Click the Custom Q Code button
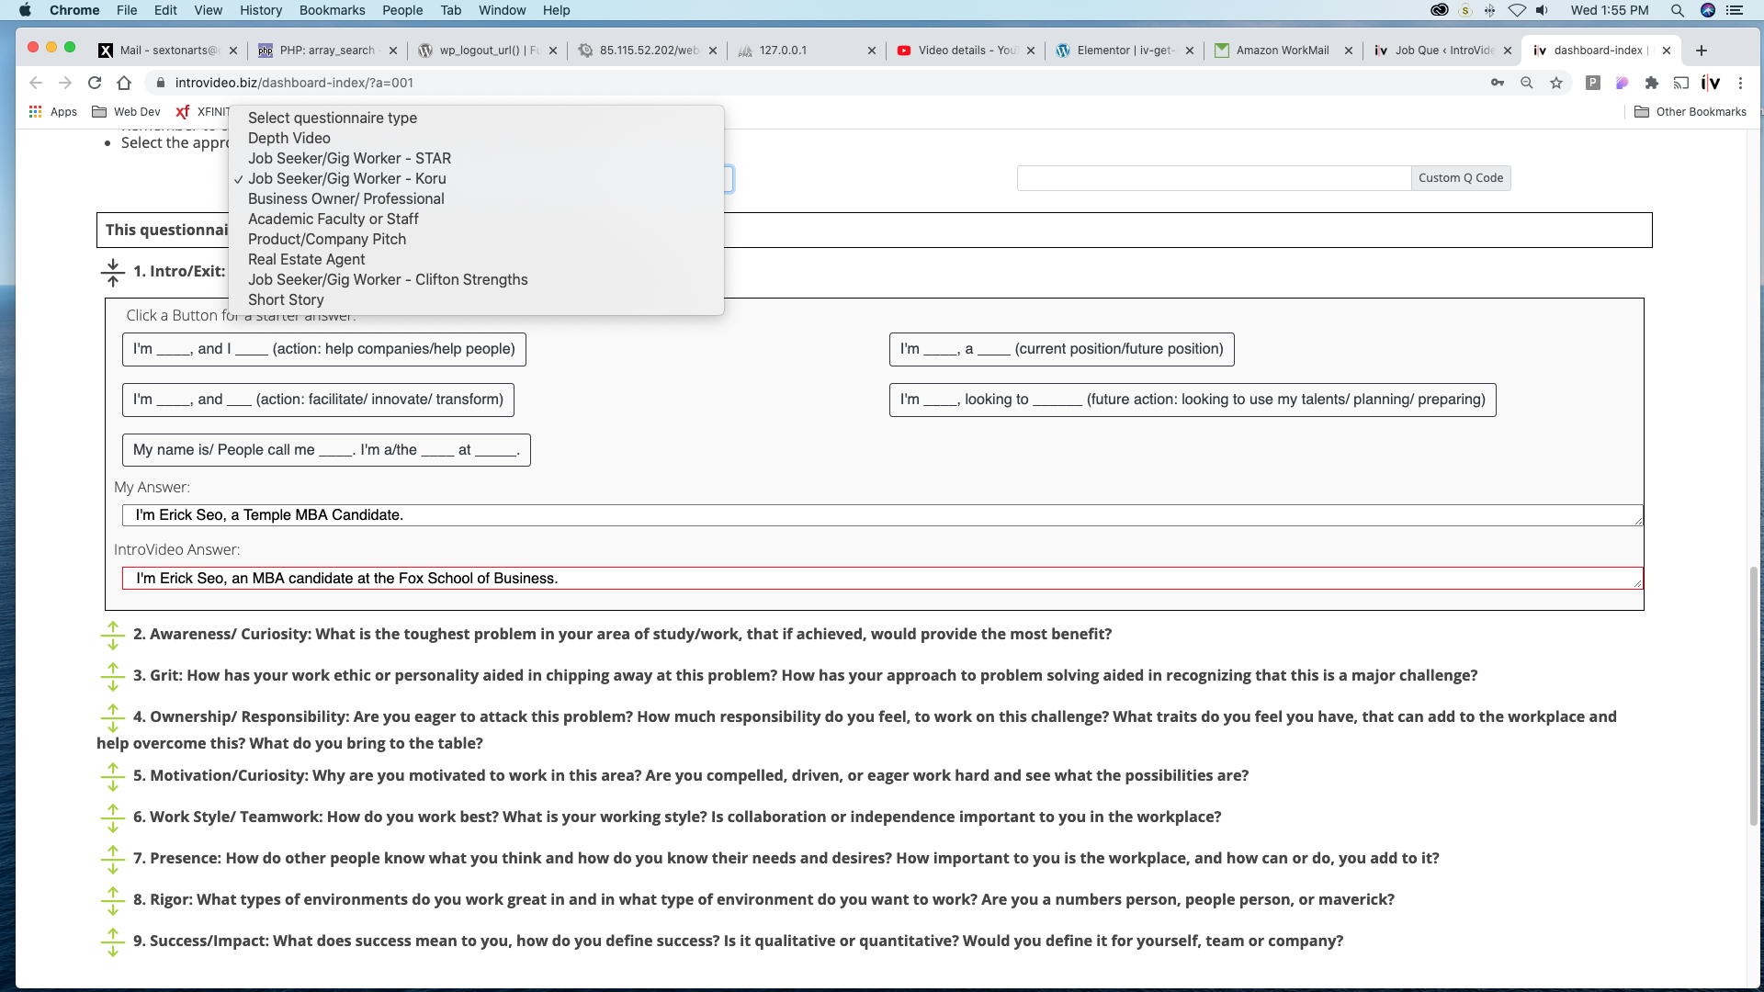 [x=1461, y=178]
